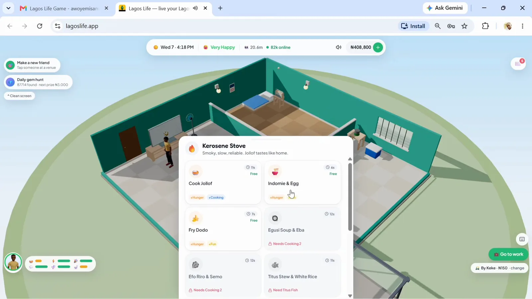
Task: Install the Lagos Life app
Action: coord(413,26)
